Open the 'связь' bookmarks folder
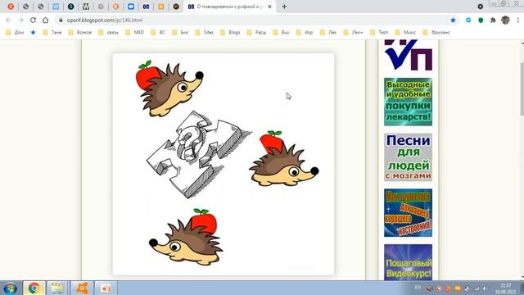 [x=109, y=33]
